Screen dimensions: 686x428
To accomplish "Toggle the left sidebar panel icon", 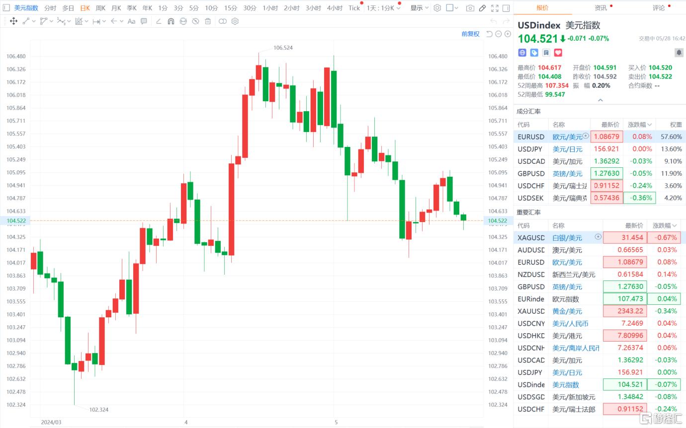I will point(5,8).
